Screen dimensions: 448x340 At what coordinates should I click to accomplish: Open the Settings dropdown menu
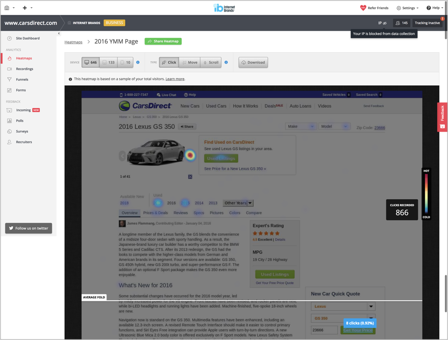click(x=407, y=8)
